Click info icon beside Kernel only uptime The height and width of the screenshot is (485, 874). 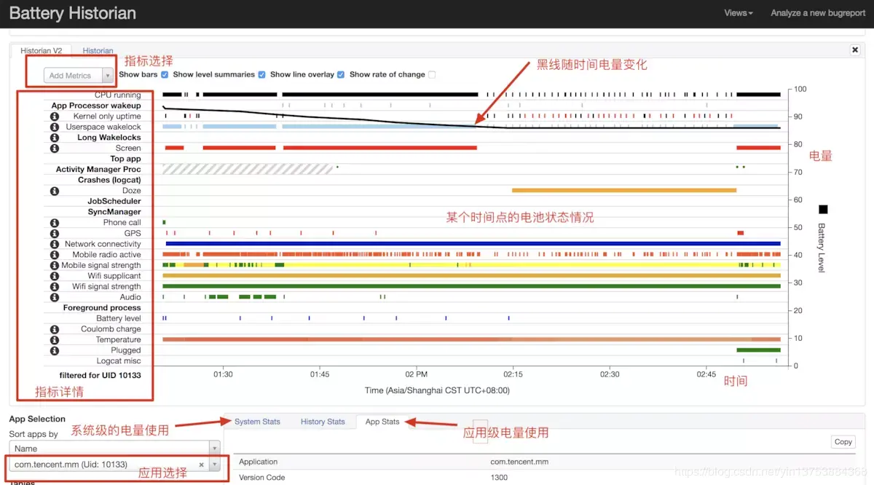pyautogui.click(x=54, y=117)
